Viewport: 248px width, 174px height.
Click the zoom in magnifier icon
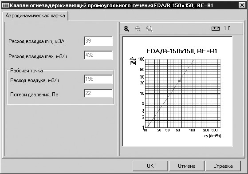point(126,29)
